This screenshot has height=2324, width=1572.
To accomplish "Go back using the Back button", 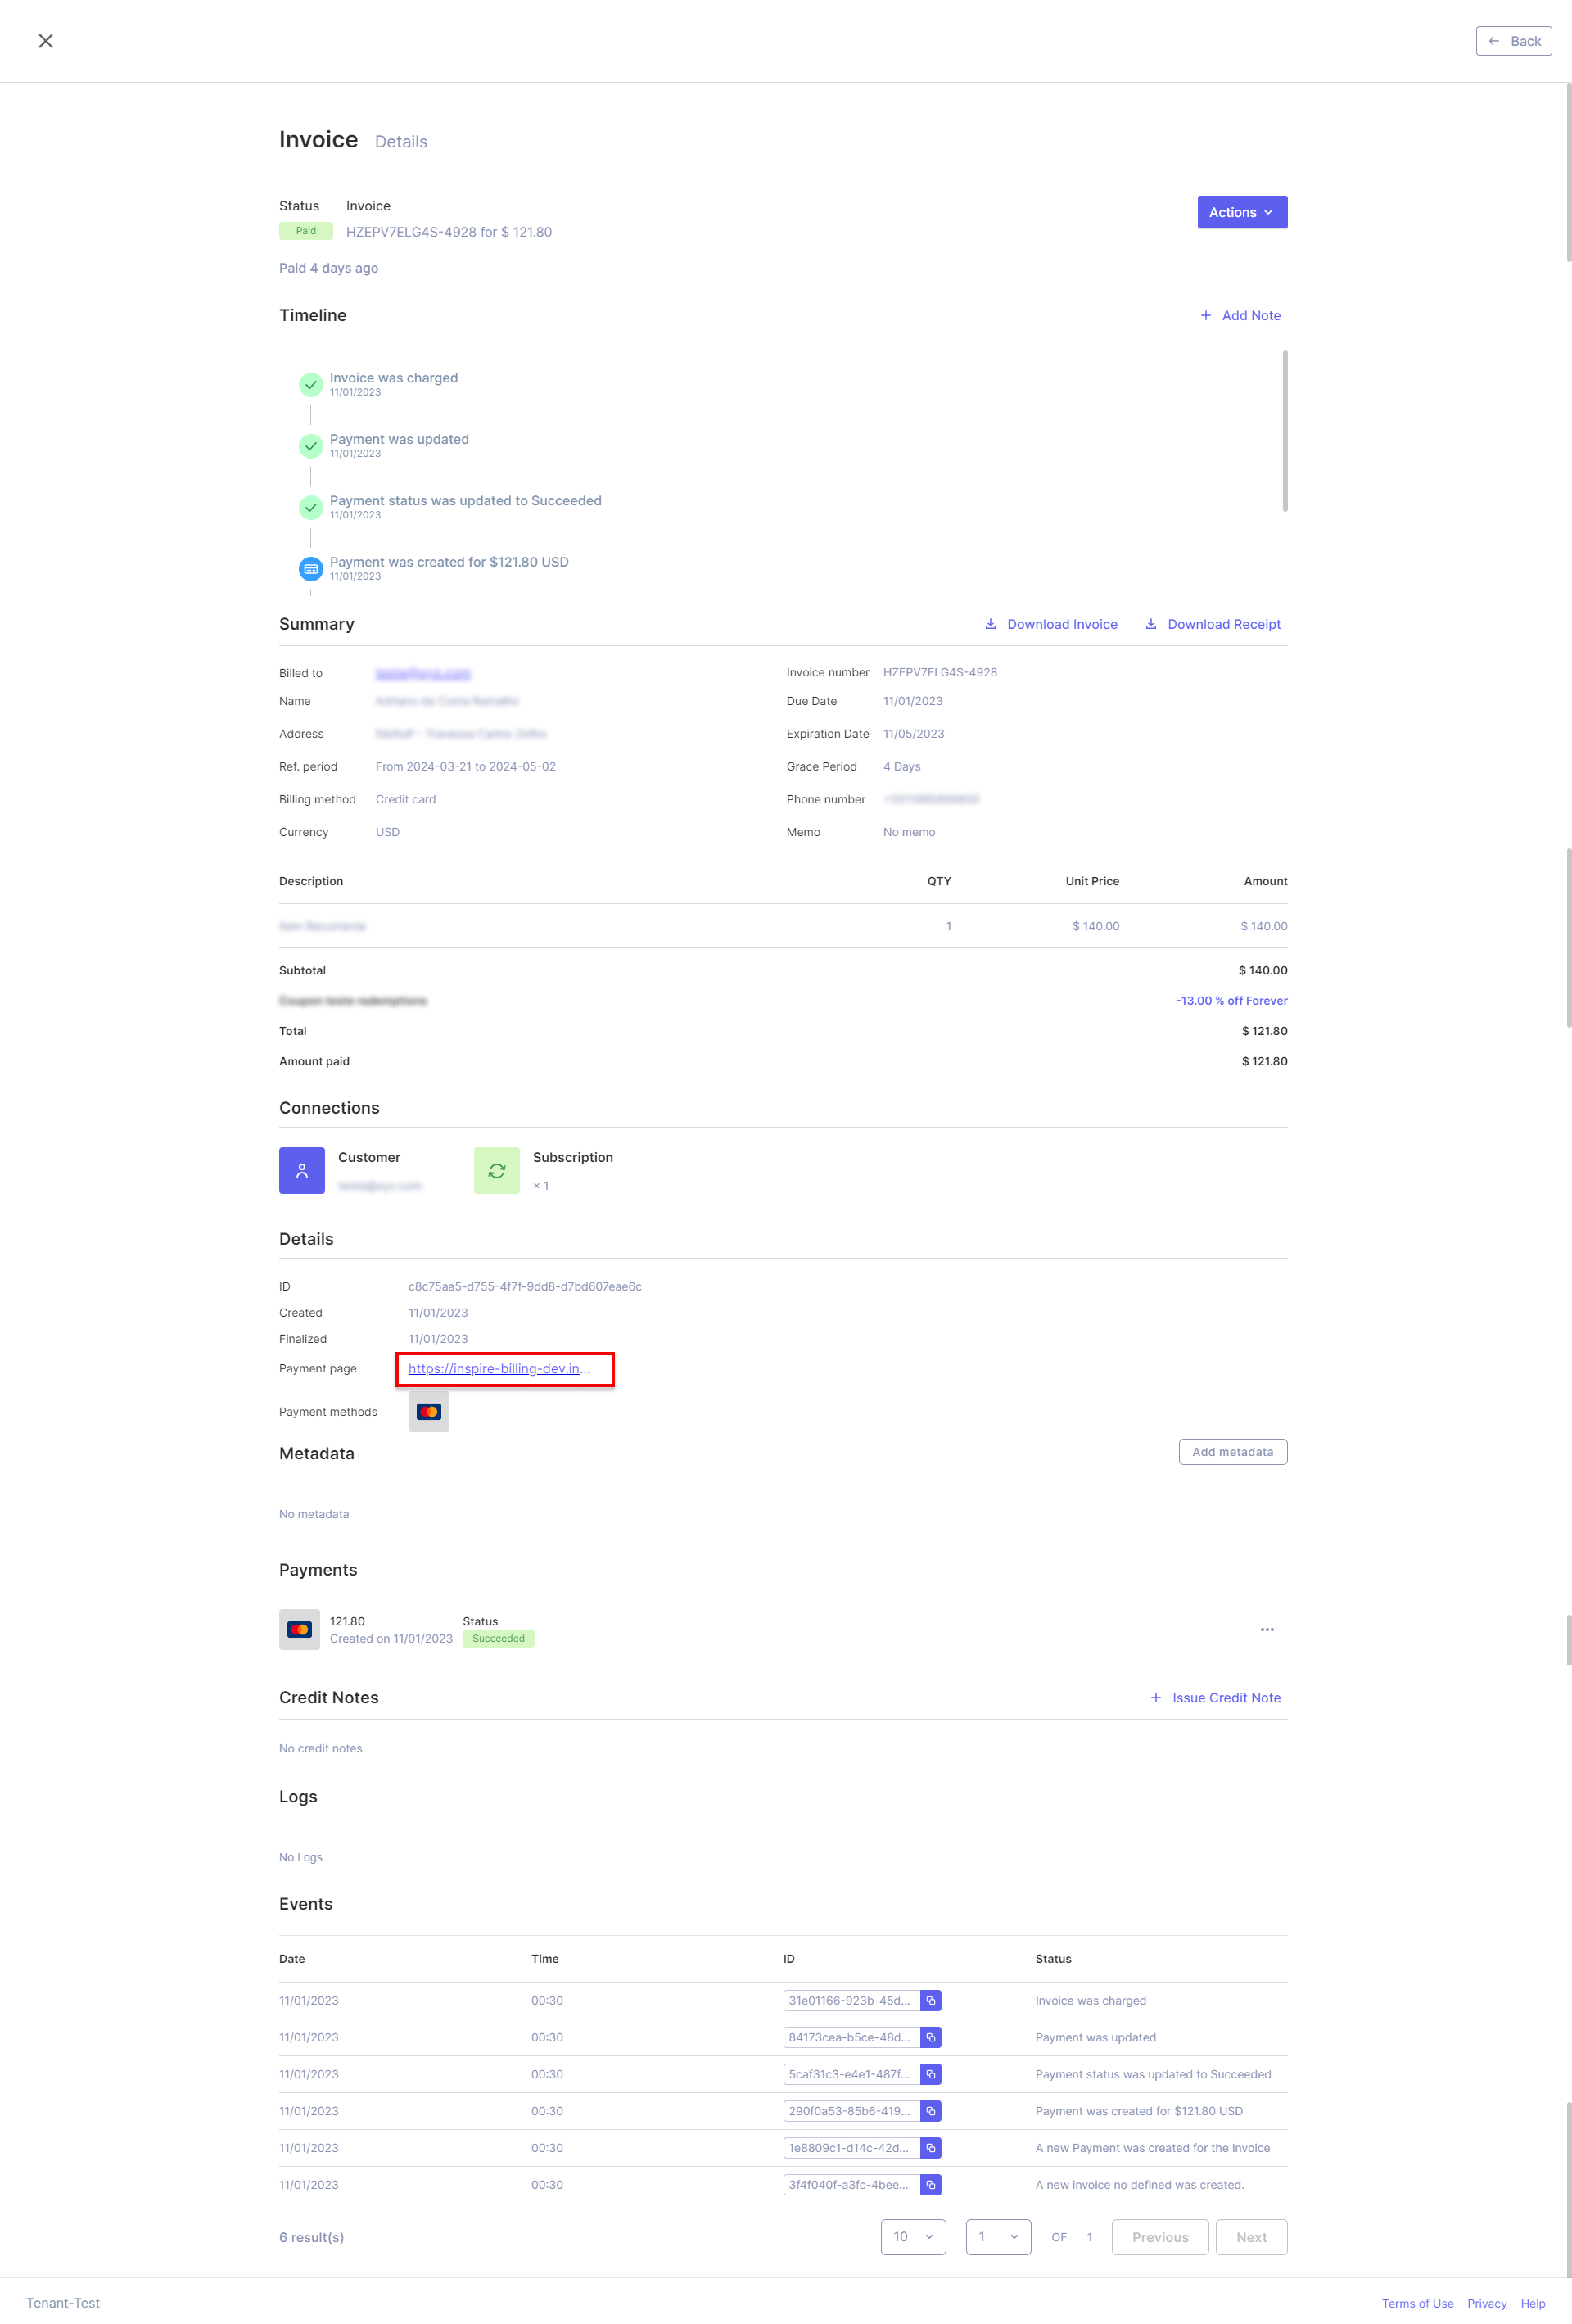I will (x=1513, y=41).
